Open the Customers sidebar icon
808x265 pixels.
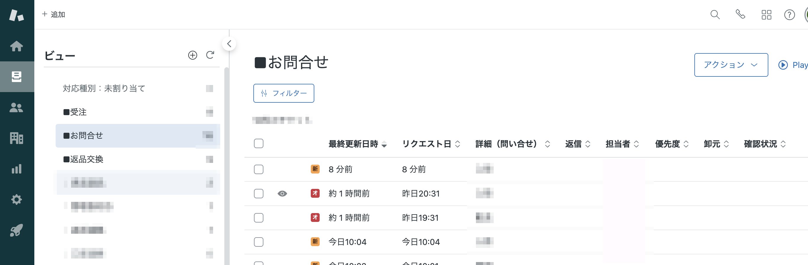(17, 107)
